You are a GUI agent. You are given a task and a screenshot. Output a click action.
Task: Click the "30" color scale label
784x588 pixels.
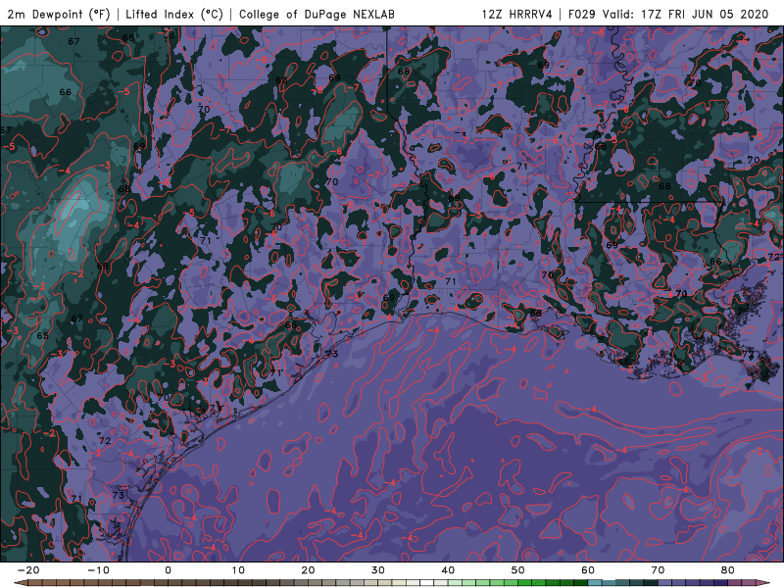378,570
